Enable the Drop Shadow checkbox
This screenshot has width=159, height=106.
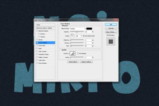coord(37,63)
